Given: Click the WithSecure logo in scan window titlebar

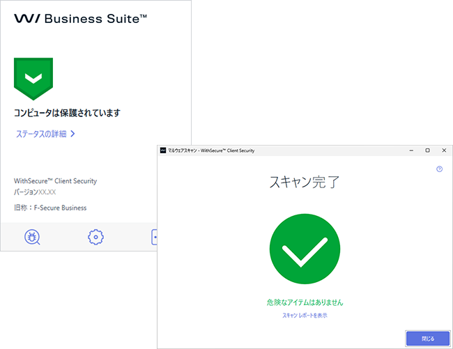Looking at the screenshot, I should (x=163, y=150).
